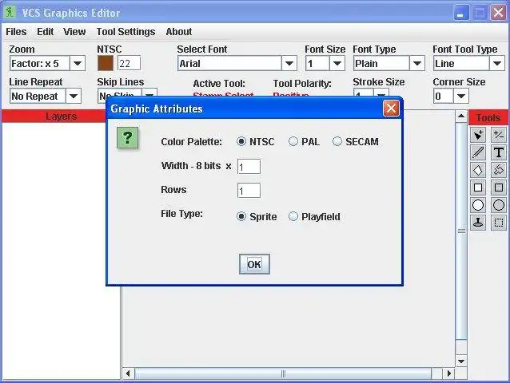Open the Zoom Factor dropdown

[77, 63]
